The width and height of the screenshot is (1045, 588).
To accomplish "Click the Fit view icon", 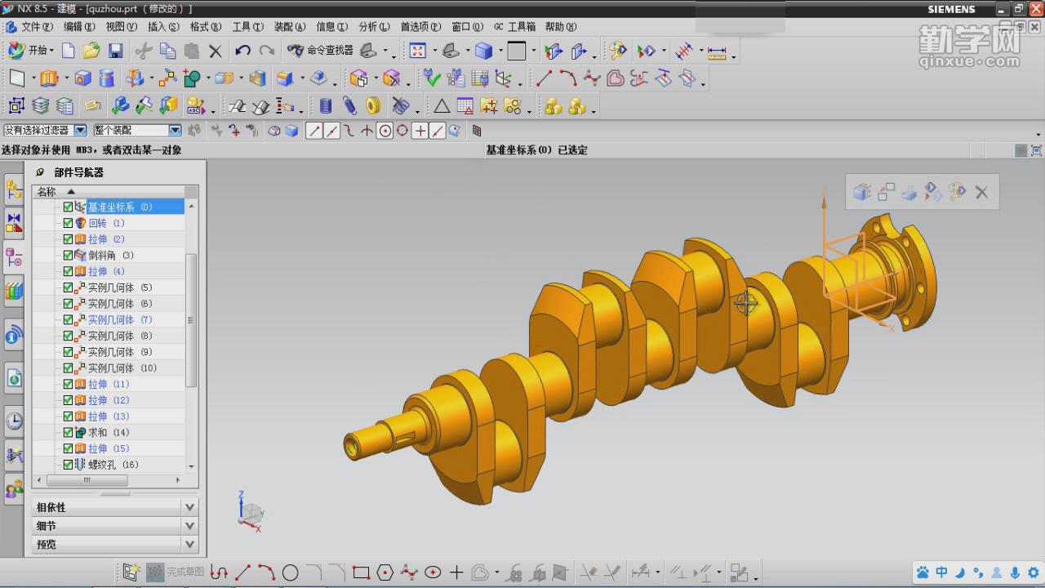I will tap(417, 51).
